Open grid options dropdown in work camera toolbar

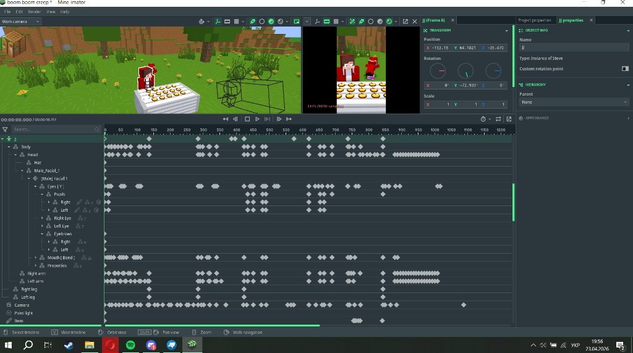click(243, 22)
